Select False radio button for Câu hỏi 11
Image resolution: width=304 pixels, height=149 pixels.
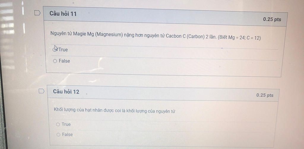pyautogui.click(x=55, y=61)
